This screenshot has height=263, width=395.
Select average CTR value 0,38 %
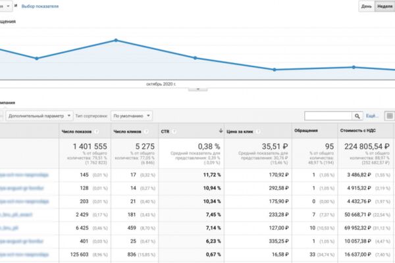[209, 146]
